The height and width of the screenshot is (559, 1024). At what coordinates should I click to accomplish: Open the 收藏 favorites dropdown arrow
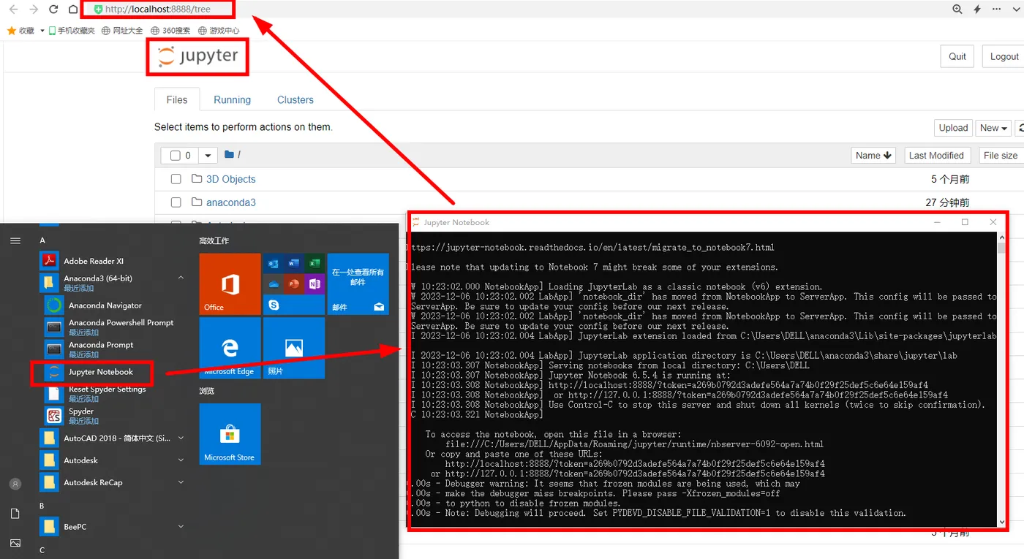point(42,31)
